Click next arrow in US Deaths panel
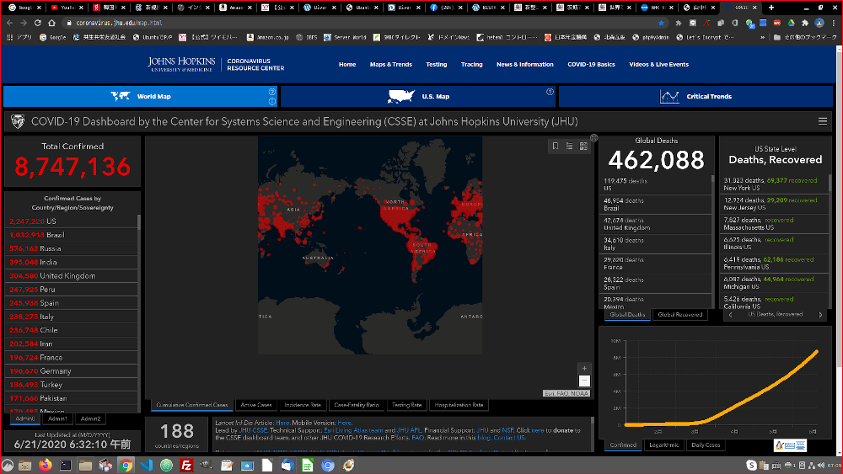Viewport: 843px width, 474px height. click(x=820, y=315)
